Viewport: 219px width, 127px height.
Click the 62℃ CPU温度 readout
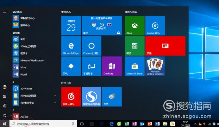click(x=185, y=124)
